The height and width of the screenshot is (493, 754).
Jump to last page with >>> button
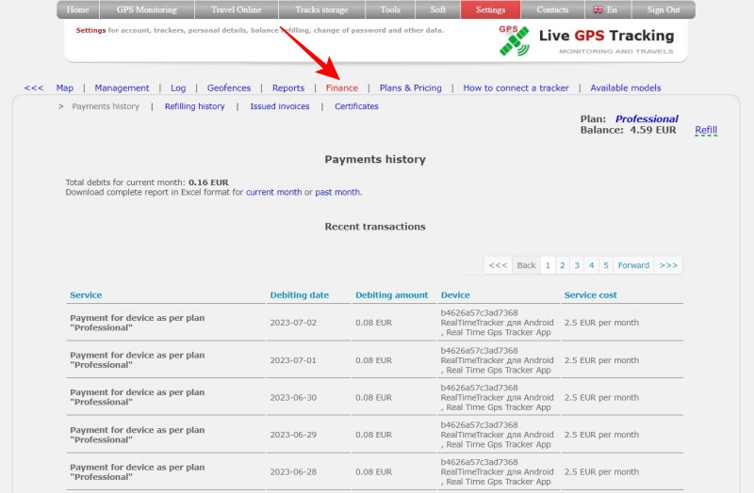pyautogui.click(x=668, y=265)
